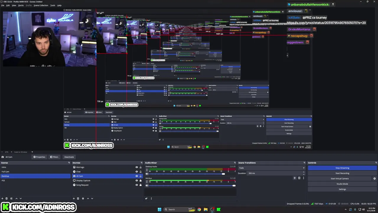
Task: Remove selected scene with trash icon
Action: tap(7, 199)
